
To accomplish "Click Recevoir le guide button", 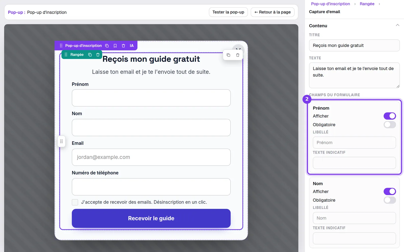I will pos(151,218).
